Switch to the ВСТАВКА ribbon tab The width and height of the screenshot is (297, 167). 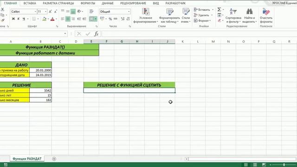[30, 3]
